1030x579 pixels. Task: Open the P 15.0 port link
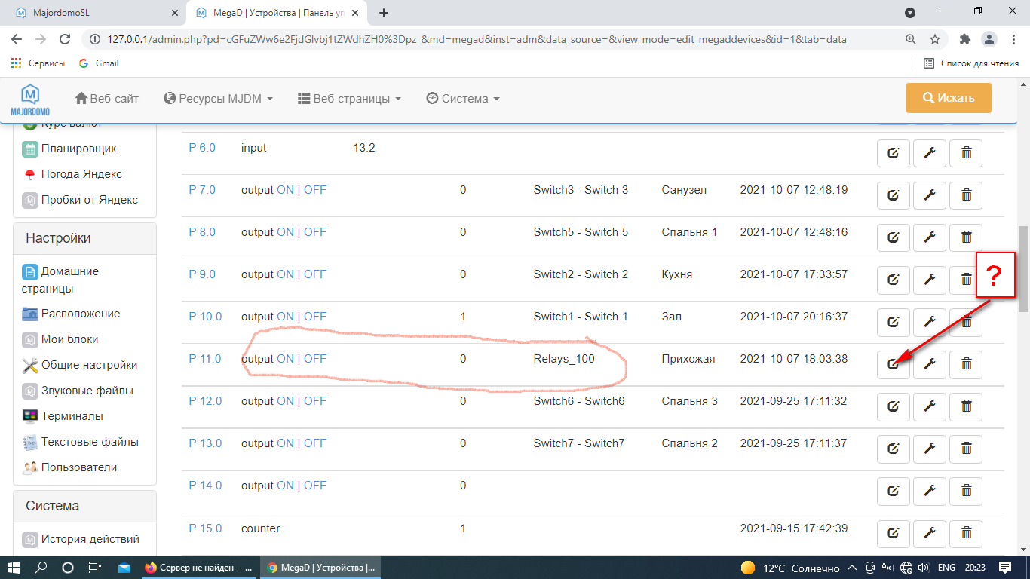coord(205,528)
